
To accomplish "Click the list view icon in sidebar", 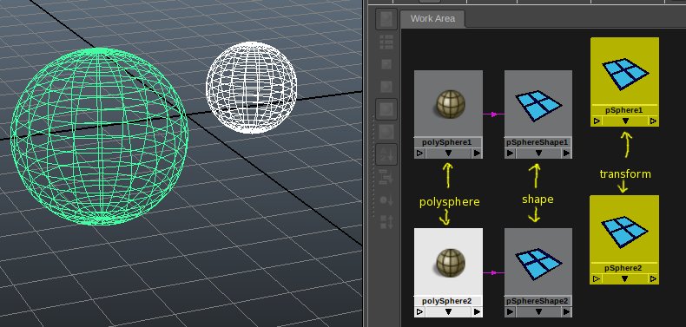I will [x=386, y=42].
